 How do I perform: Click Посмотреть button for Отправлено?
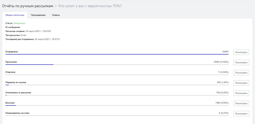tap(241, 52)
